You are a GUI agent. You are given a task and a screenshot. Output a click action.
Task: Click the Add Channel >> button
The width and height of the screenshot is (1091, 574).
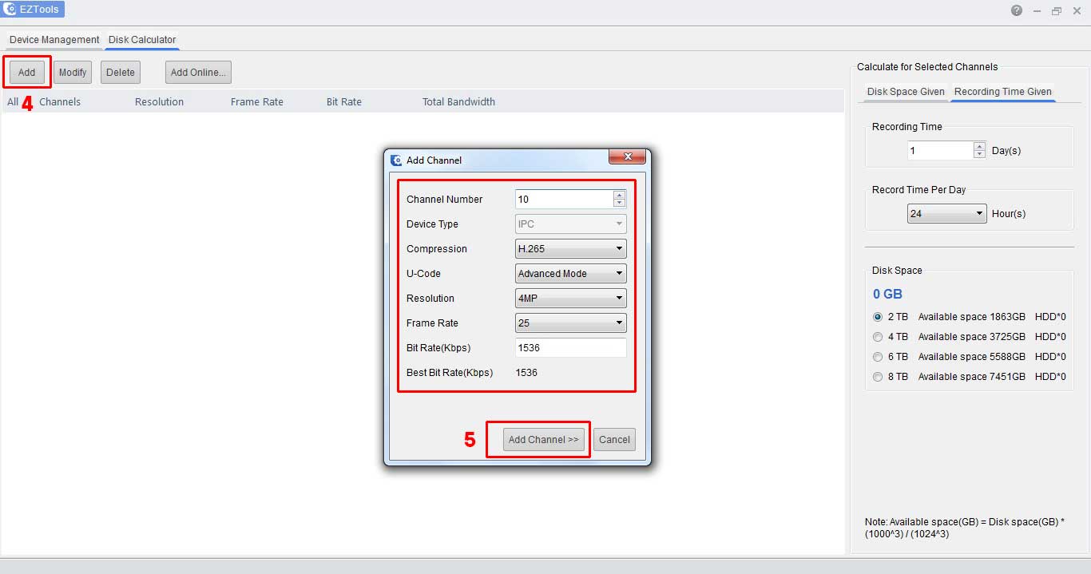542,439
